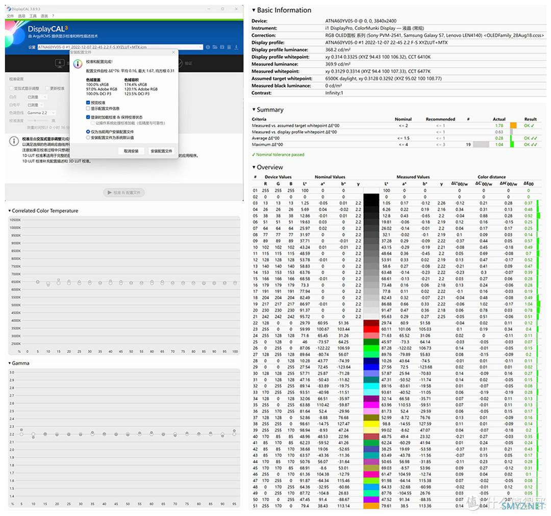
Task: Click the 'Contrast:' Infinity:1 value
Action: tap(334, 93)
